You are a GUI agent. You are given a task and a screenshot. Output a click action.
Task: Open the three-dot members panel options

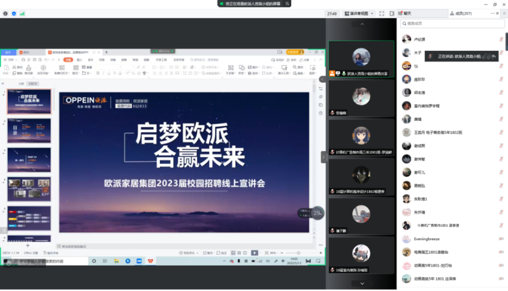(492, 14)
